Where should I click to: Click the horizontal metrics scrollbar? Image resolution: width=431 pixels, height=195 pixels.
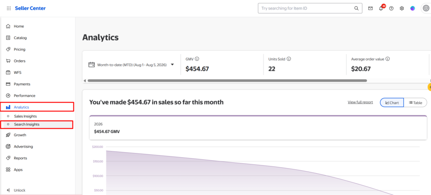[x=227, y=81]
